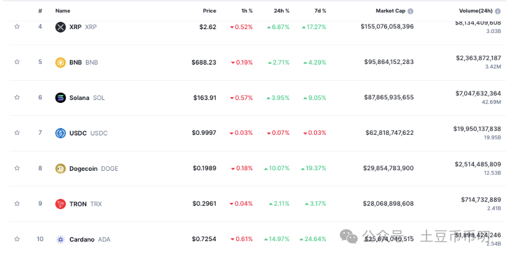The width and height of the screenshot is (506, 256).
Task: Click the Dogecoin logo icon
Action: point(60,169)
